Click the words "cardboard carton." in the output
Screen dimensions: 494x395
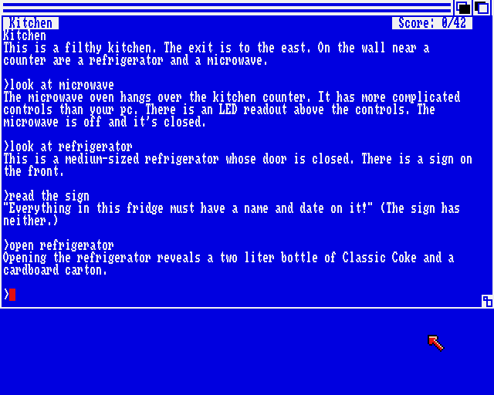(56, 270)
